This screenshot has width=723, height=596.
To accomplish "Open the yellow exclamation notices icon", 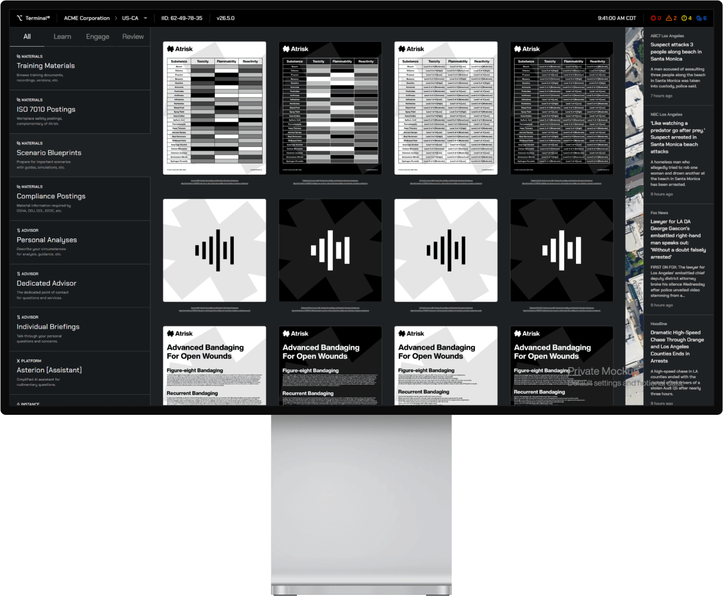I will click(684, 18).
